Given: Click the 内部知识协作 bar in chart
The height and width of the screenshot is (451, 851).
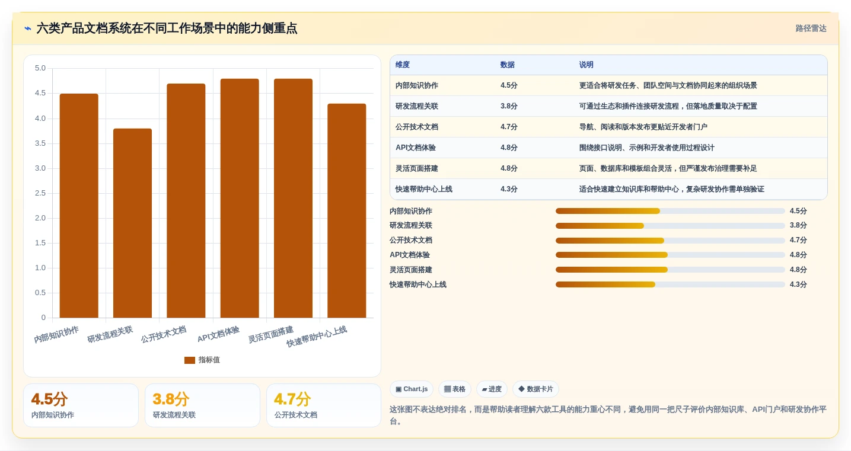Looking at the screenshot, I should [79, 206].
